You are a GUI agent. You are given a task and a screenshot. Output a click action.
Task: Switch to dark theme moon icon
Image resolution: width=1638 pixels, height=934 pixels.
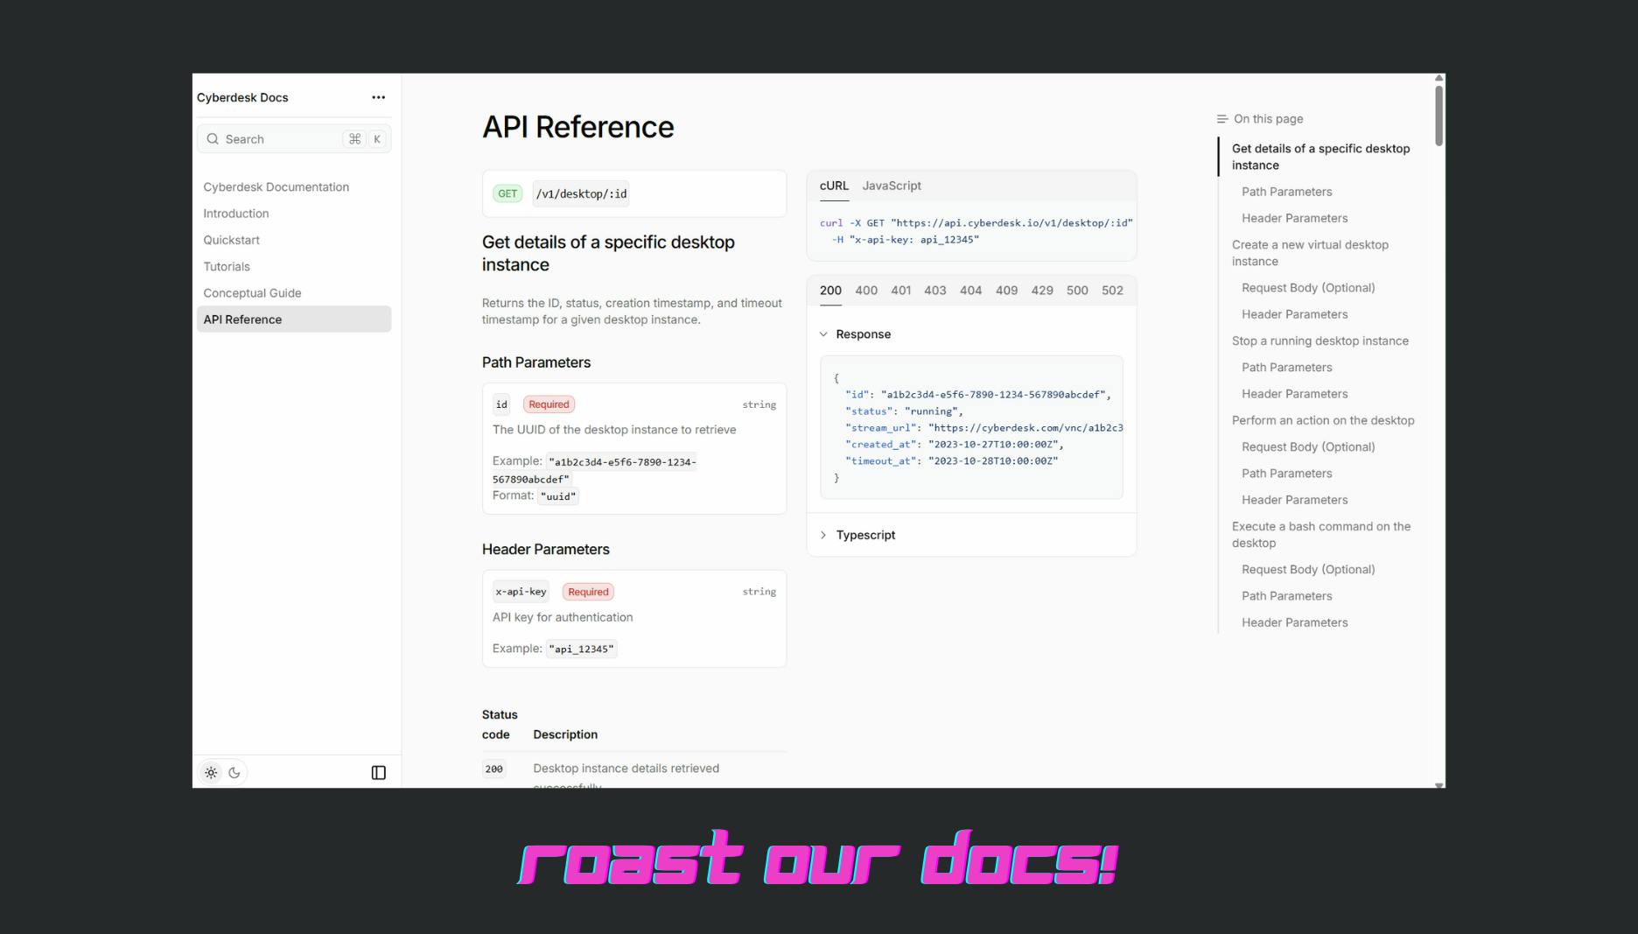234,773
